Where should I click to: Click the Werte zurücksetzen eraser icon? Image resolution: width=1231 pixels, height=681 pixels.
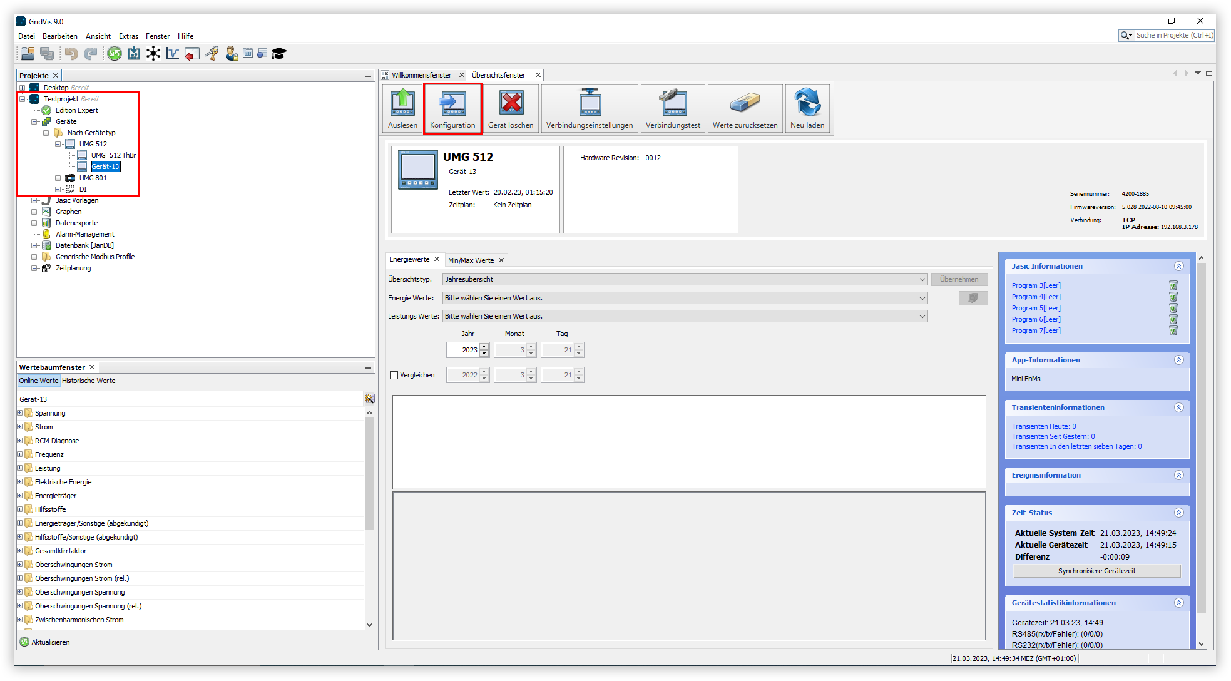click(x=745, y=103)
